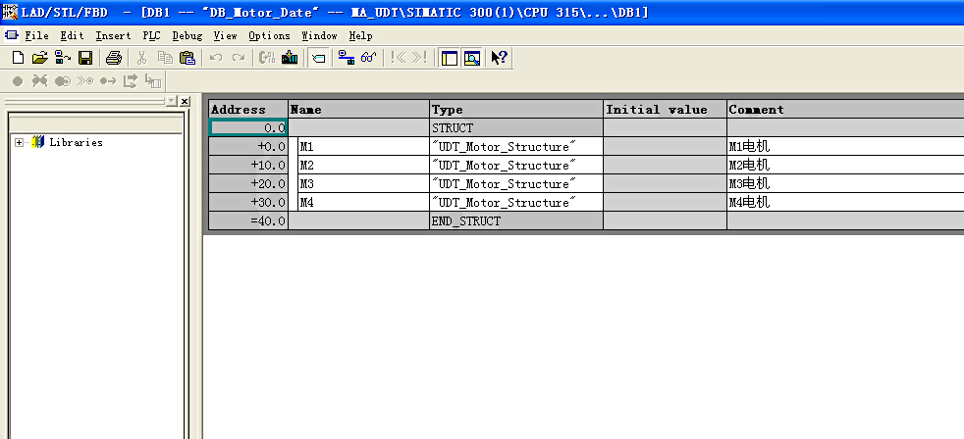Viewport: 964px width, 439px height.
Task: Click the Comment column header
Action: [x=845, y=110]
